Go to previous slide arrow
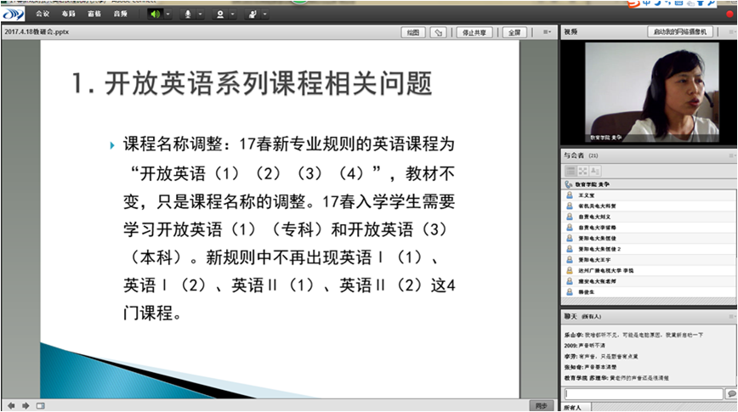 11,405
